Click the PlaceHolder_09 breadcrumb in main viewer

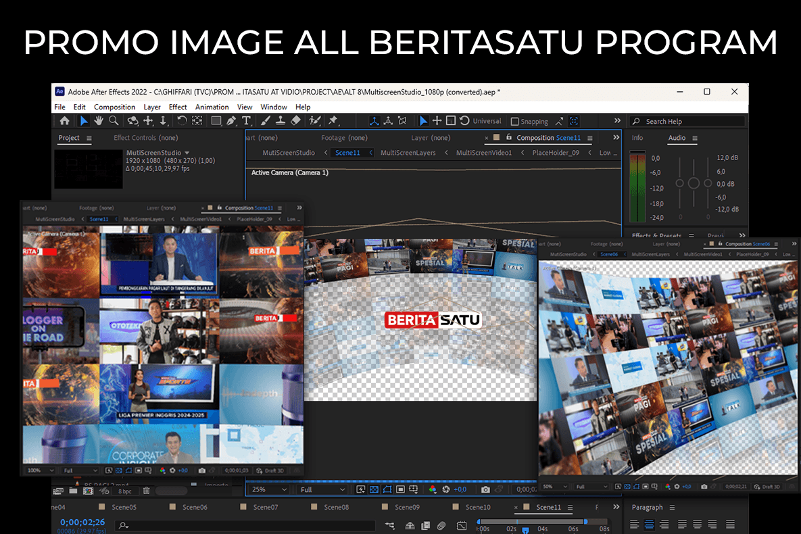555,153
